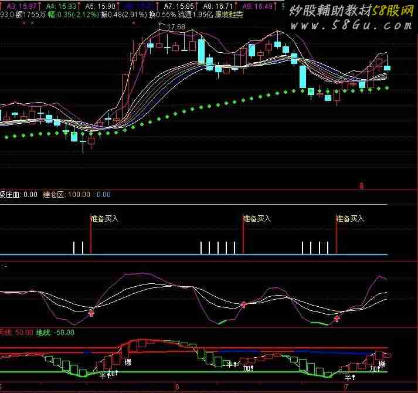Screen dimensions: 418x393
Task: Click the rightmost 加! marker in bottom panel
Action: tap(375, 369)
